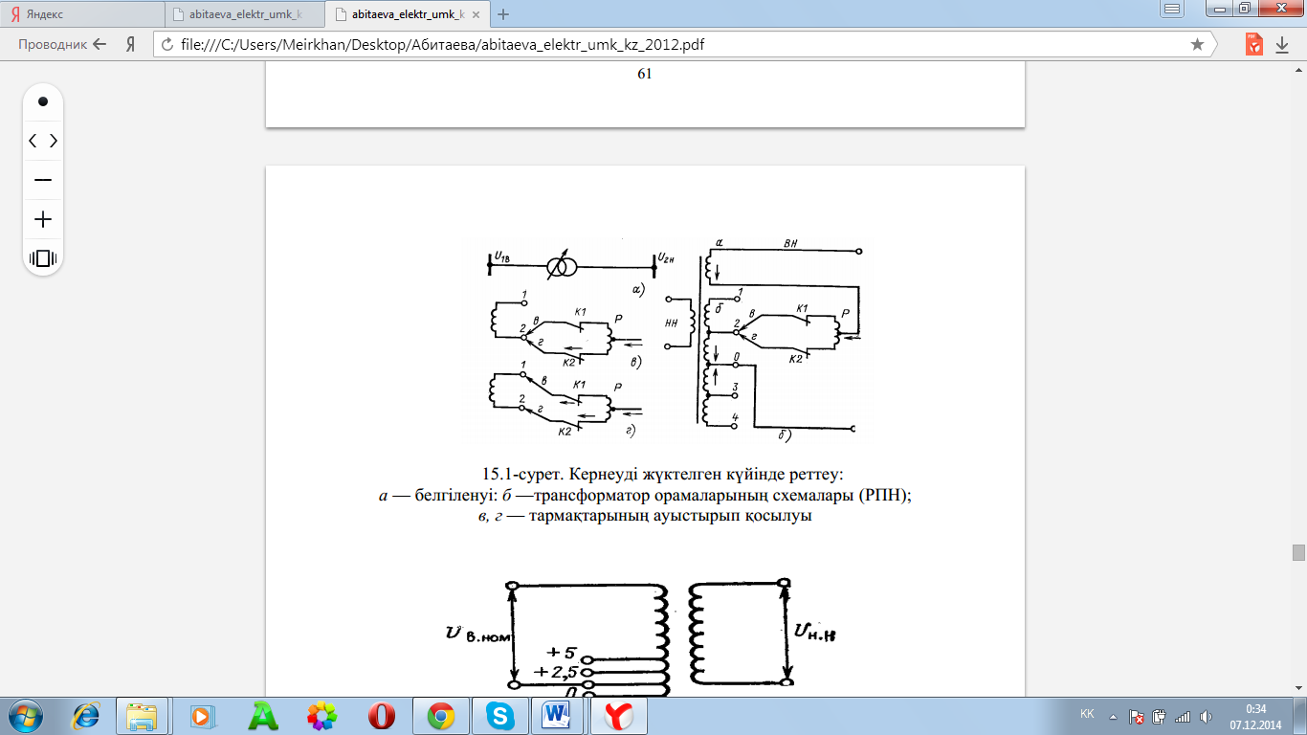Go back with the Проводник arrow
Image resolution: width=1307 pixels, height=735 pixels.
coord(99,44)
